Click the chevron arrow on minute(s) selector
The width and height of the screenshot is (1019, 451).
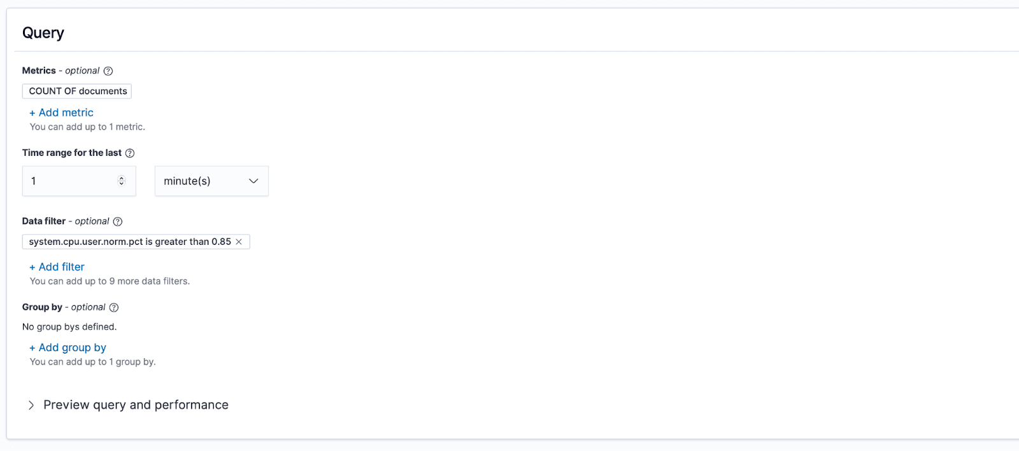(x=253, y=181)
